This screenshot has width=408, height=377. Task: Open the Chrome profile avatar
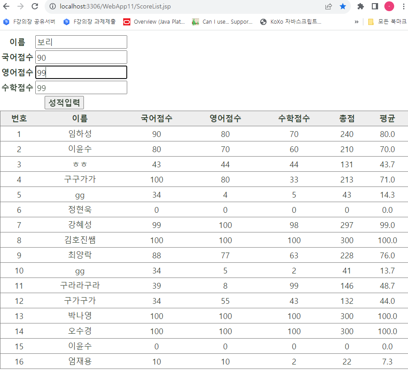tap(389, 7)
